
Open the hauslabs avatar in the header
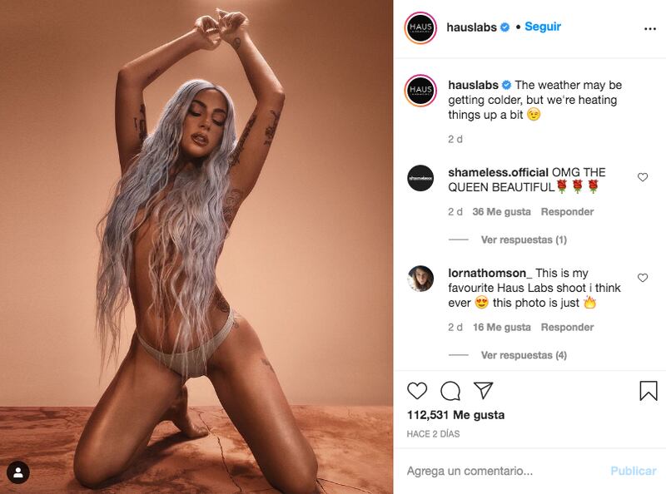pos(420,28)
